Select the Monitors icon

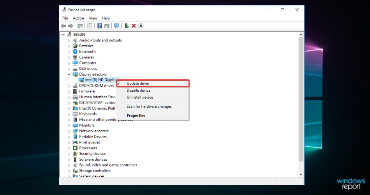click(x=75, y=125)
